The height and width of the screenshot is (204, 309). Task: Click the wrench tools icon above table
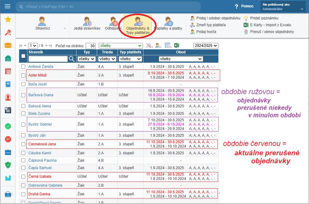click(x=150, y=45)
